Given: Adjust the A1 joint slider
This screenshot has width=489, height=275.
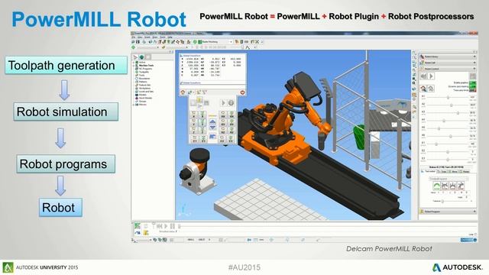Looking at the screenshot, I should pos(449,97).
